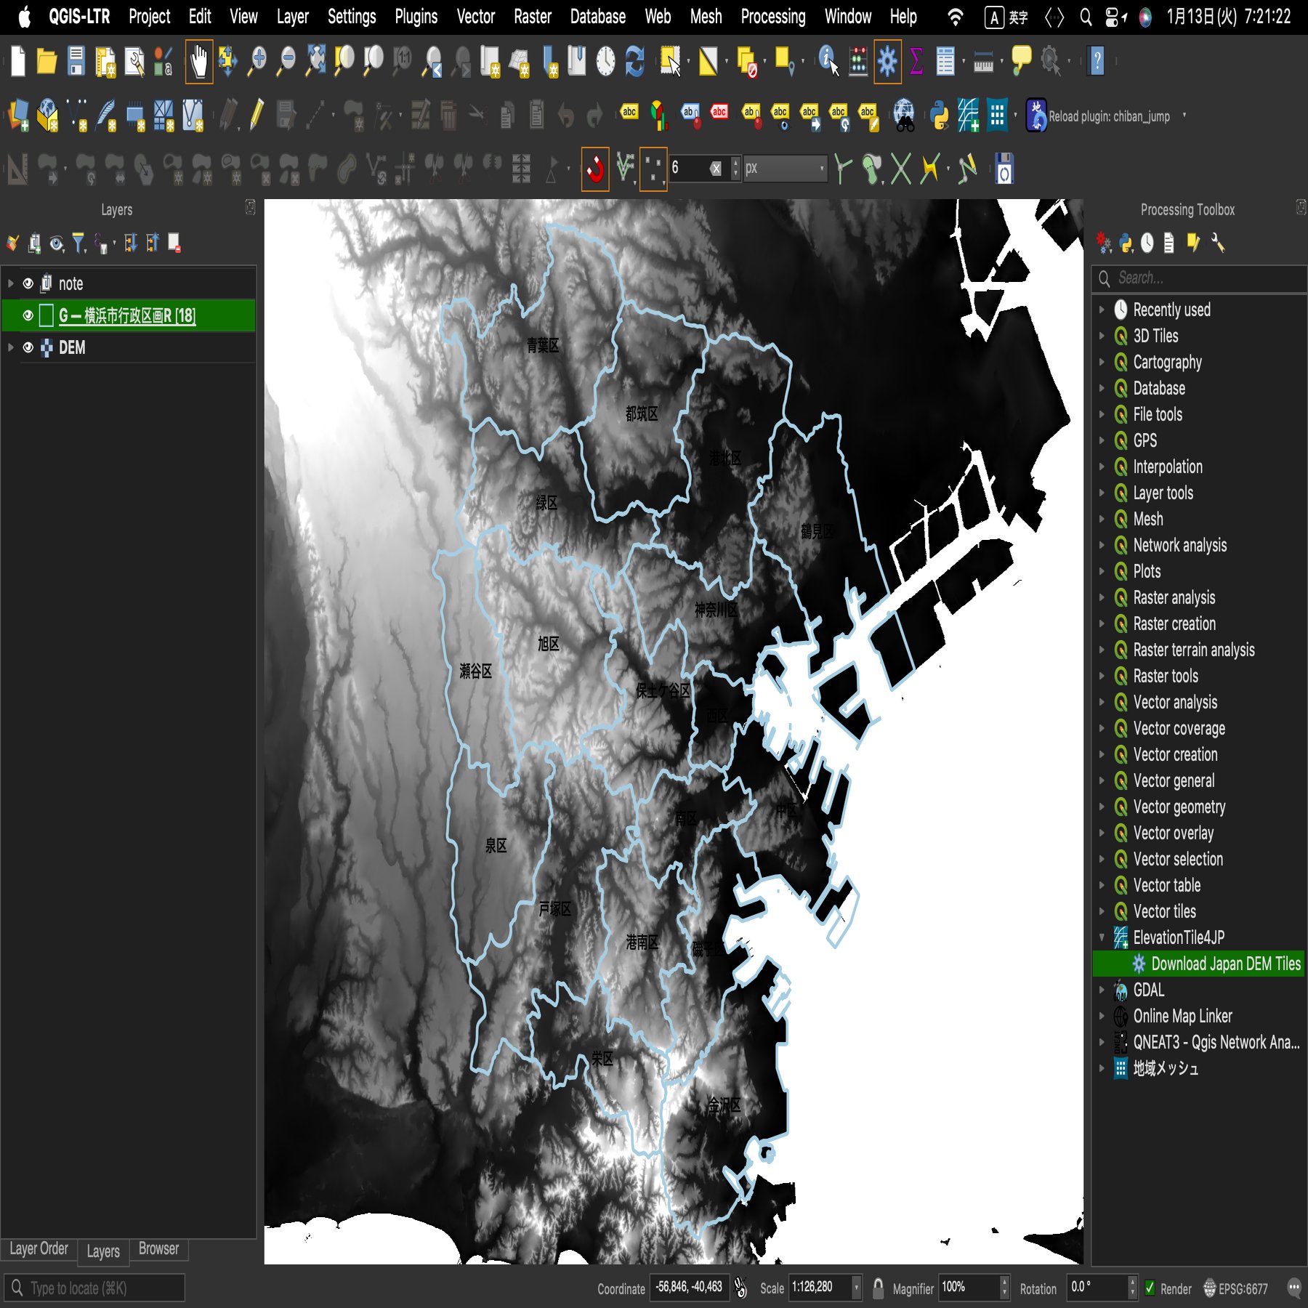Open the Online Map Linker toolbox item
This screenshot has width=1308, height=1308.
click(1182, 1016)
